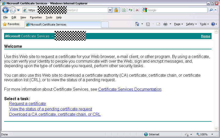Open Certificate Services Documentation link
Screen dimensions: 220x138
click(130, 89)
